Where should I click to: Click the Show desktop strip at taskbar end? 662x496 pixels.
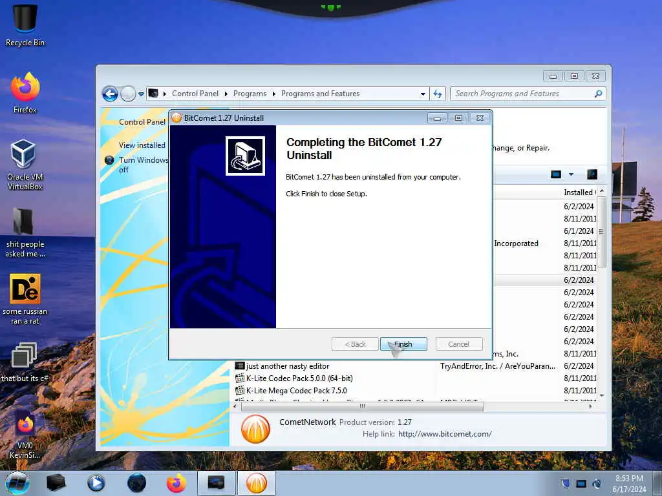click(x=659, y=483)
